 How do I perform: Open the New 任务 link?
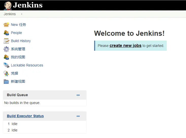19,25
